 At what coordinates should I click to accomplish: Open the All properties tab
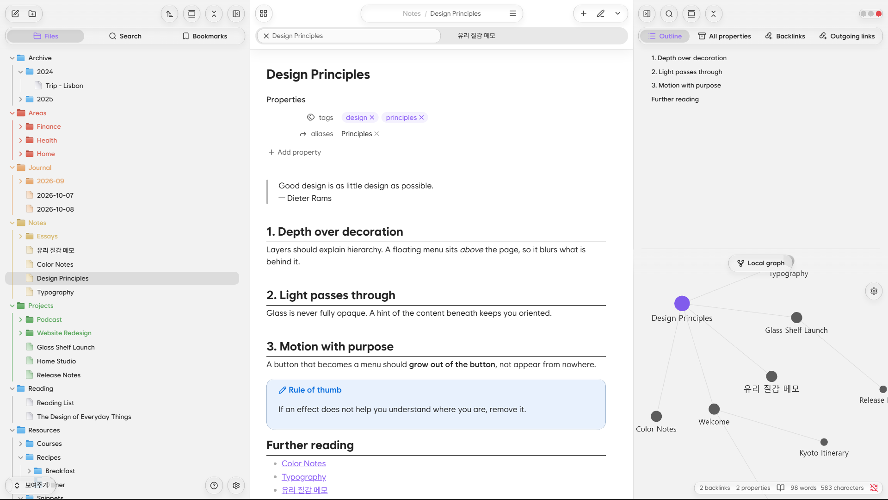pyautogui.click(x=724, y=36)
